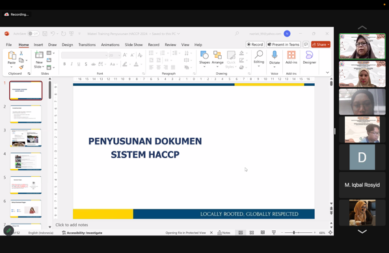Open the Transitions tab
The image size is (389, 253).
[87, 45]
